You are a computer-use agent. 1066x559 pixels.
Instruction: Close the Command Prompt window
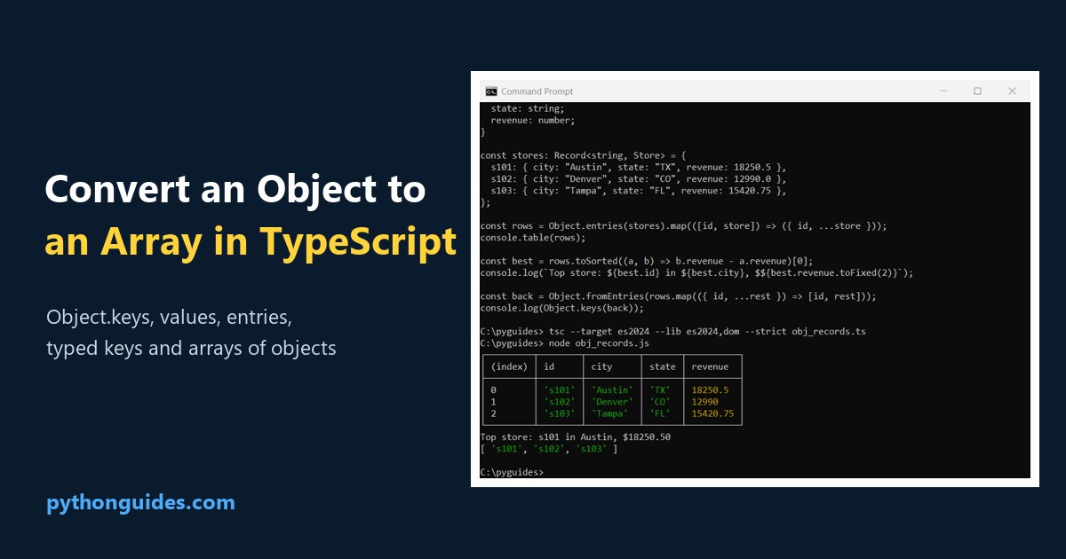click(1012, 91)
